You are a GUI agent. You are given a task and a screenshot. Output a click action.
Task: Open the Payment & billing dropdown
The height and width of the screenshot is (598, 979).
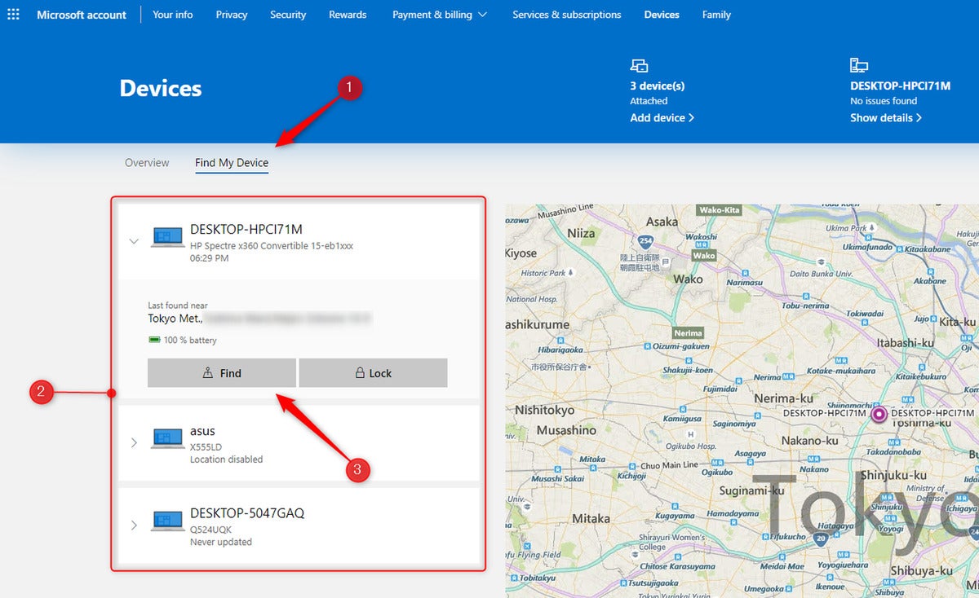coord(440,15)
